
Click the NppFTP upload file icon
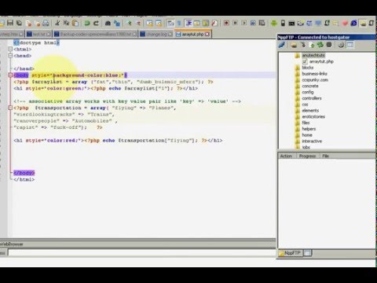click(x=312, y=45)
